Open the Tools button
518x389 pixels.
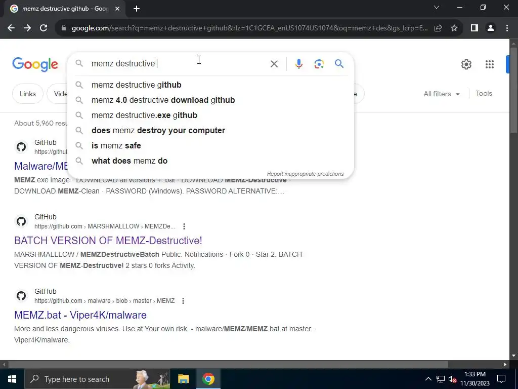coord(484,94)
